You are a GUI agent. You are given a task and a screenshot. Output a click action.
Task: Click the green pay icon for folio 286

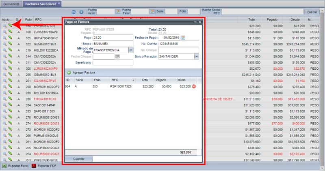pos(10,99)
